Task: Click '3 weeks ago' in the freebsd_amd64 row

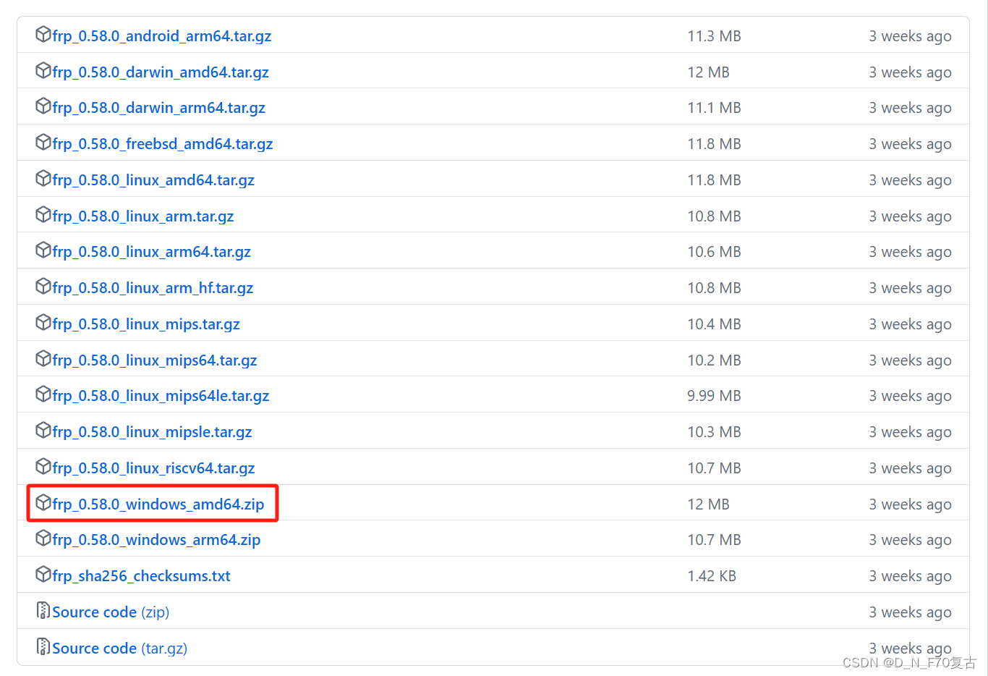Action: pos(911,144)
